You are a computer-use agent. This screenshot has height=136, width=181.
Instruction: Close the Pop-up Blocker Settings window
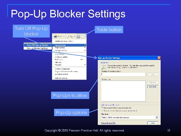tap(159, 58)
